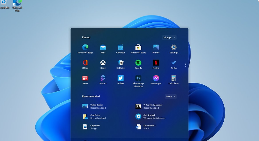Open the To Do app

(x=174, y=64)
